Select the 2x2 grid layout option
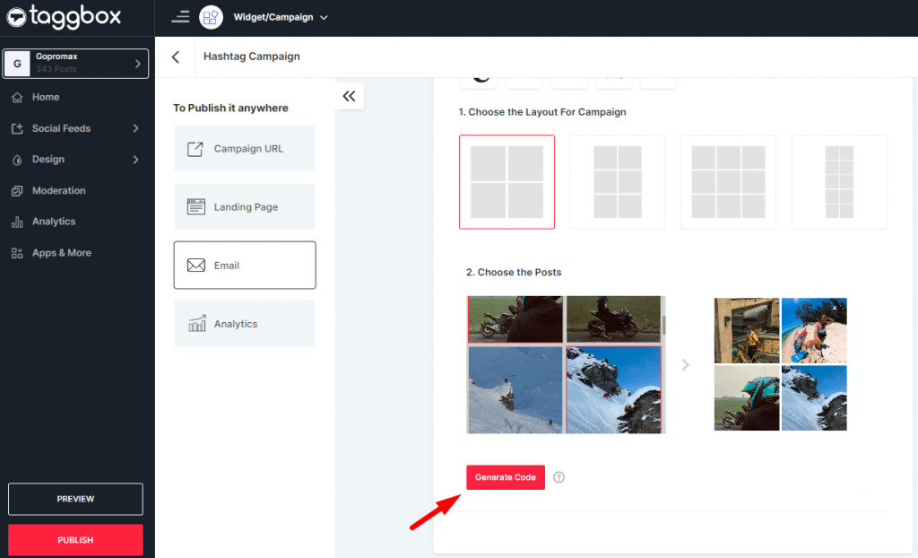918x558 pixels. (x=507, y=182)
